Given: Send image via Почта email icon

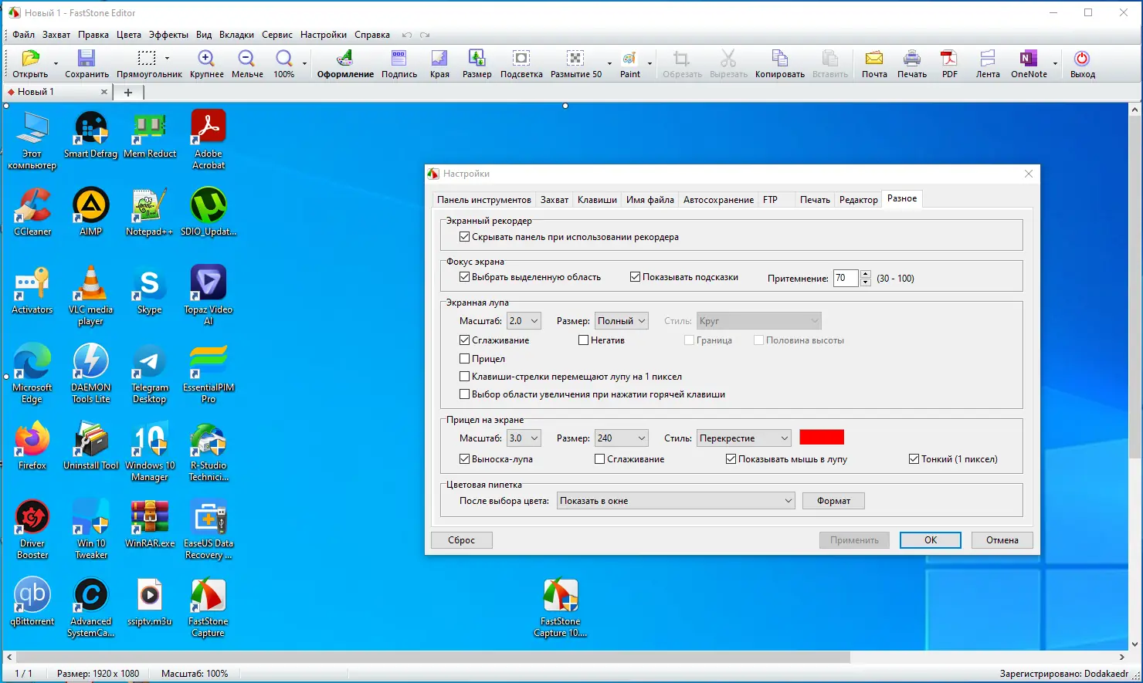Looking at the screenshot, I should [x=873, y=63].
